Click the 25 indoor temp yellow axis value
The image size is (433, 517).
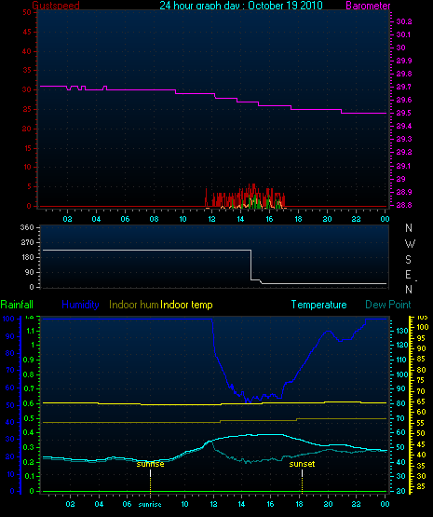[x=421, y=486]
